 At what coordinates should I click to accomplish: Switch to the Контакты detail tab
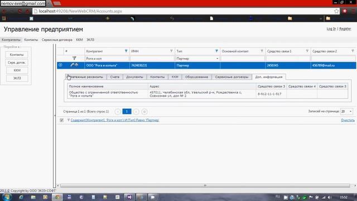[x=157, y=77]
